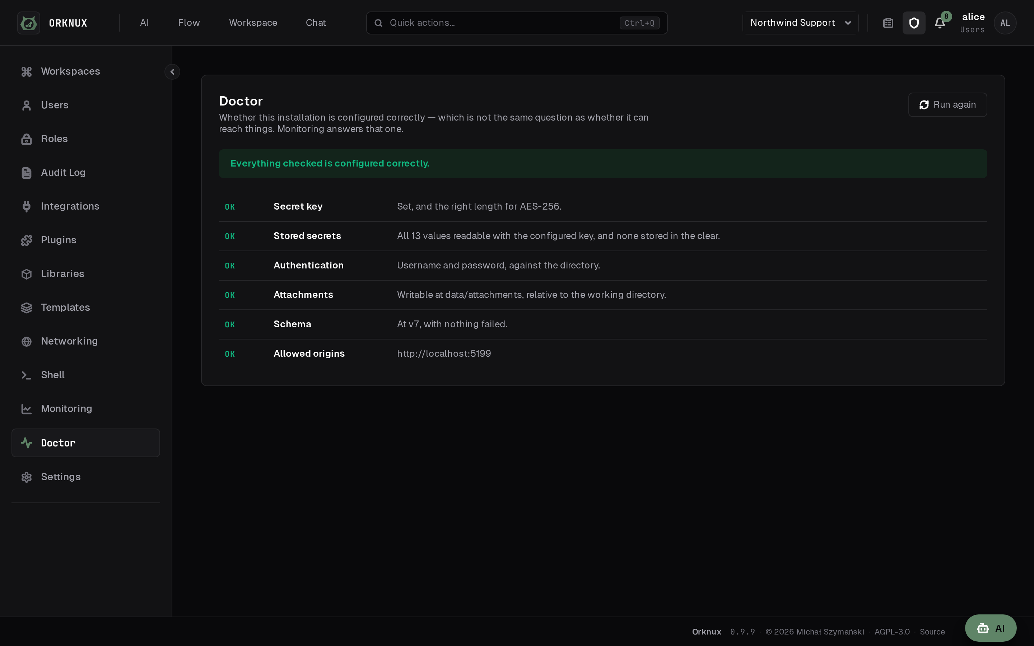The width and height of the screenshot is (1034, 646).
Task: Open the Plugins puzzle icon
Action: click(x=27, y=240)
